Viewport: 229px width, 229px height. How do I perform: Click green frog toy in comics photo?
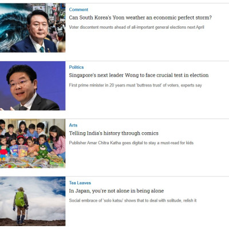coord(44,152)
